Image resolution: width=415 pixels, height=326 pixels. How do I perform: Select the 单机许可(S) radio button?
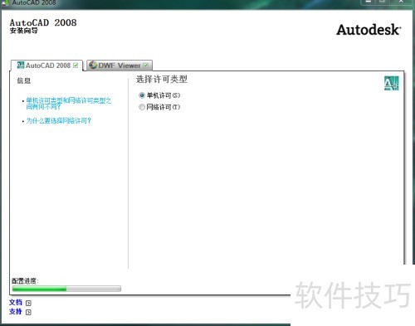pyautogui.click(x=142, y=95)
